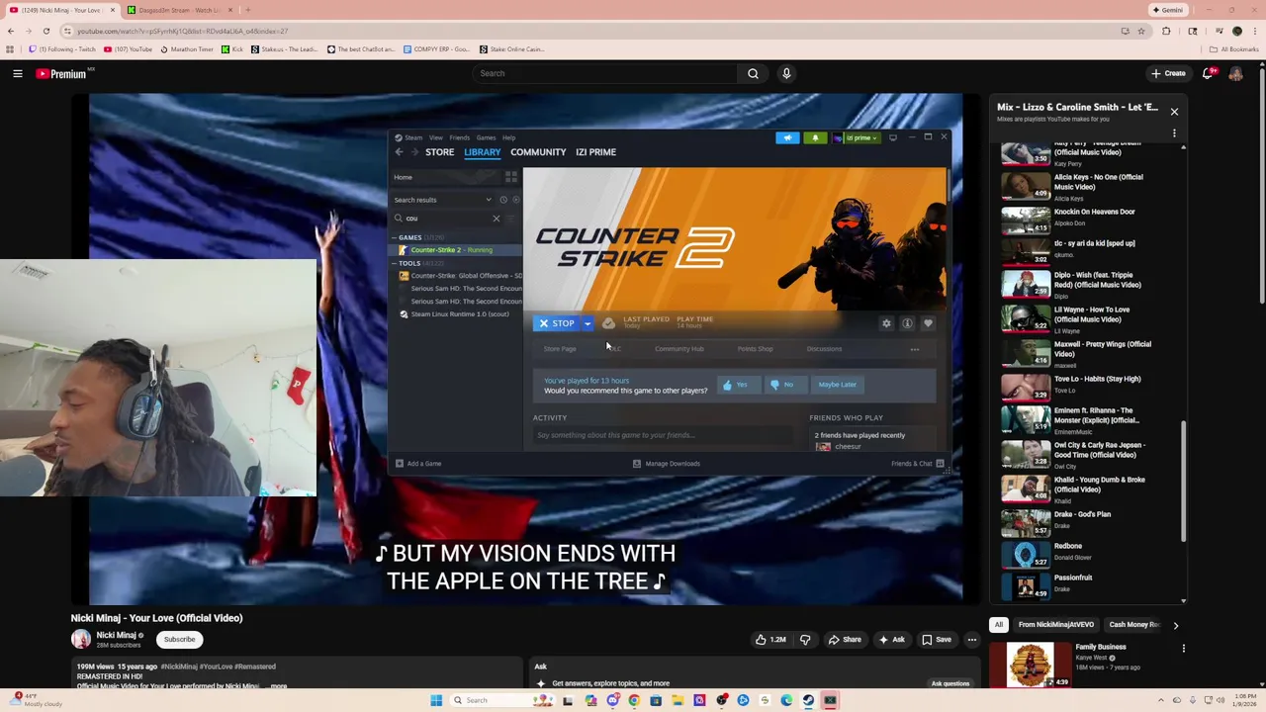Screen dimensions: 1266x712
Task: Select Counter-Strike 2 - Running in library list
Action: [456, 250]
